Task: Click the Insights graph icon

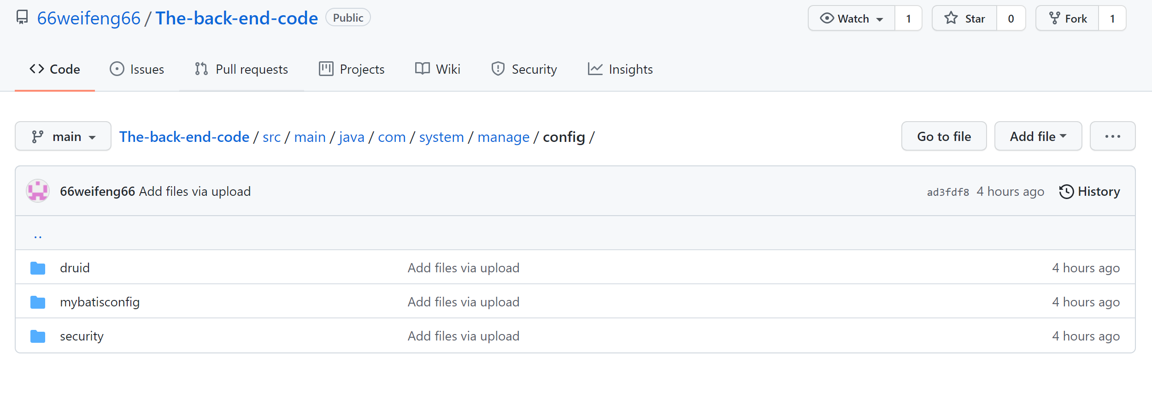Action: pos(595,69)
